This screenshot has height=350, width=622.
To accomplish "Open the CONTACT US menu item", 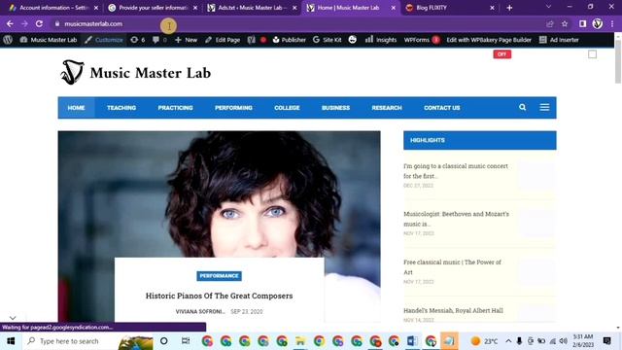I will (442, 108).
